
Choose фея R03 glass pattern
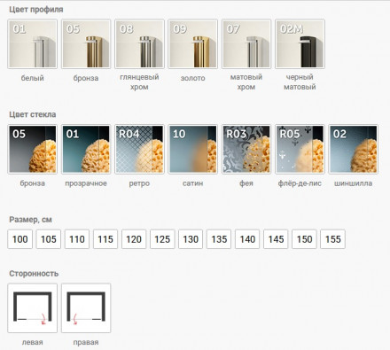246,149
